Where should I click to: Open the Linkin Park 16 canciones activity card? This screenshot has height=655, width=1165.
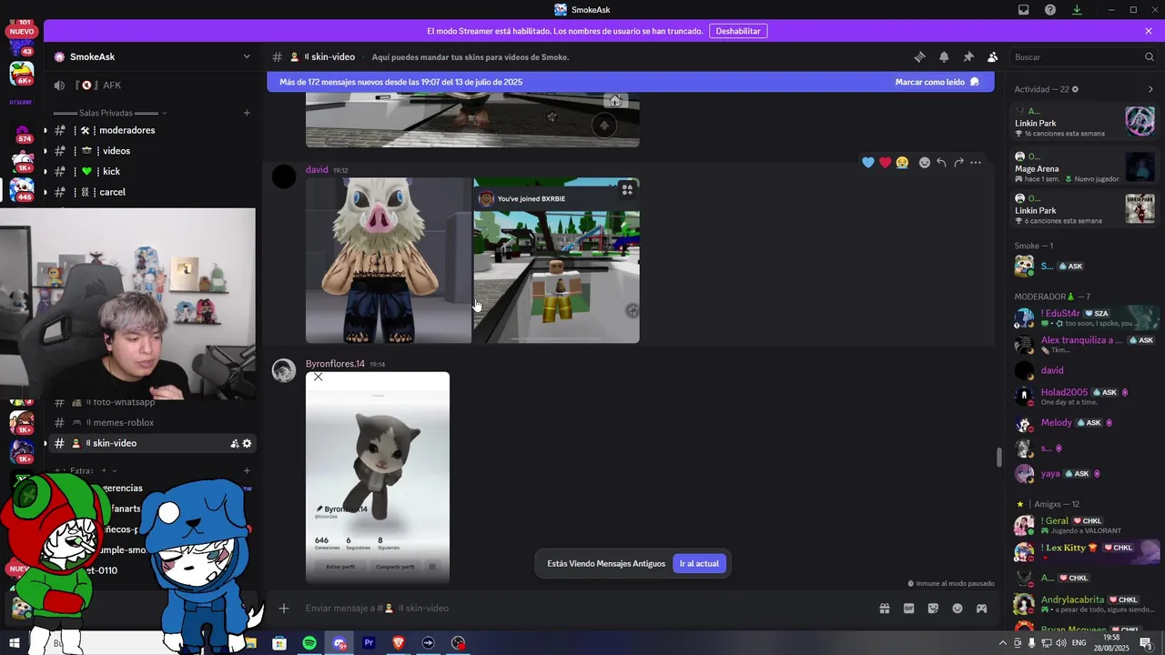click(1085, 122)
